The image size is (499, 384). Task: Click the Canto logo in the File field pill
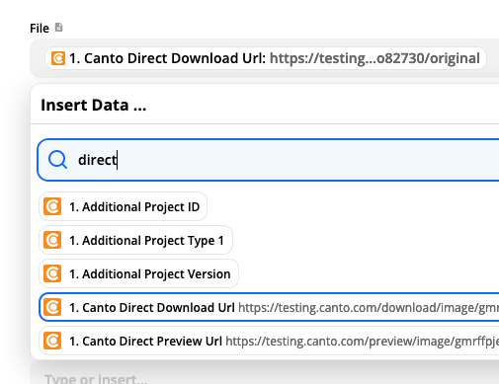[58, 58]
